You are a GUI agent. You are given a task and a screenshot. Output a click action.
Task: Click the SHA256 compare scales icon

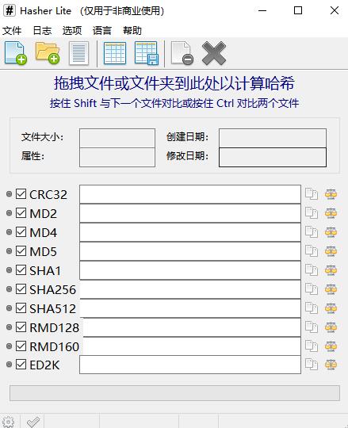tap(331, 289)
